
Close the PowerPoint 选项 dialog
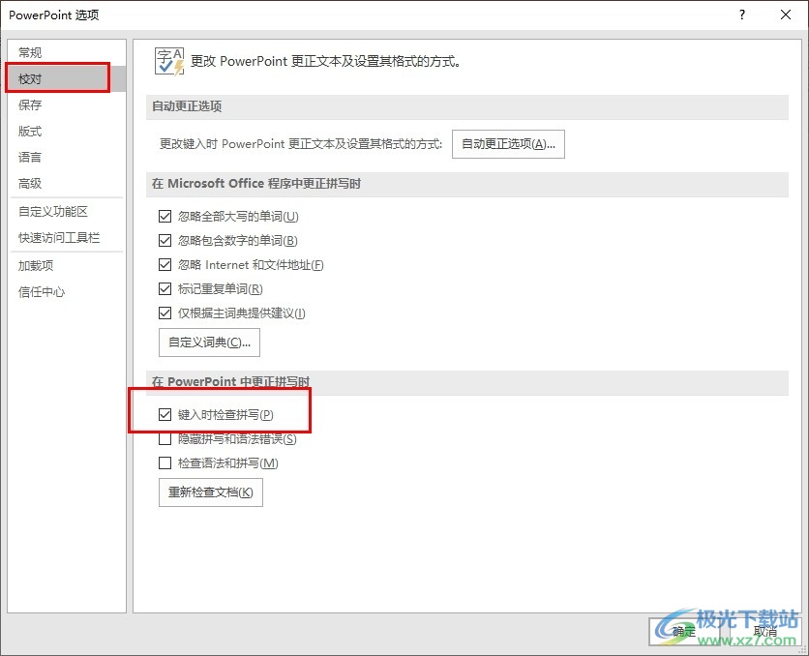(x=786, y=15)
